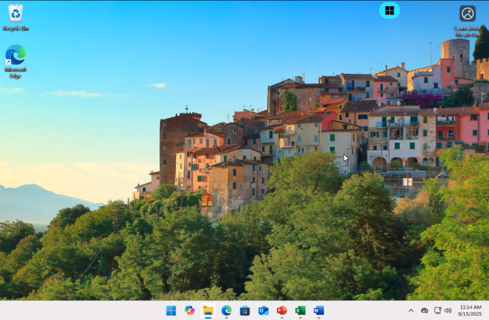
Task: Launch Excel from the taskbar
Action: click(300, 310)
